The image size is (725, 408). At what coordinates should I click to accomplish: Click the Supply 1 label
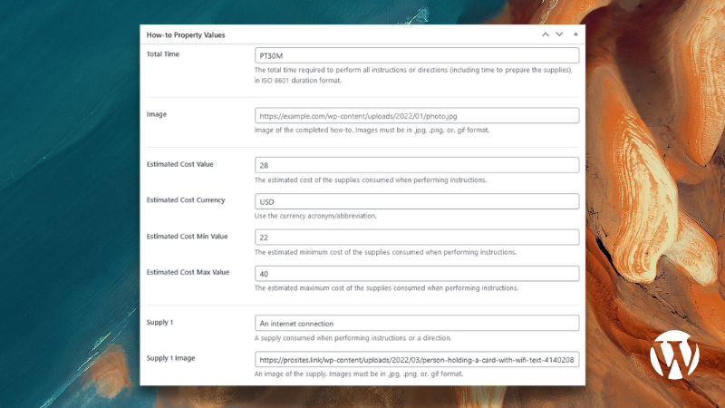pyautogui.click(x=159, y=321)
